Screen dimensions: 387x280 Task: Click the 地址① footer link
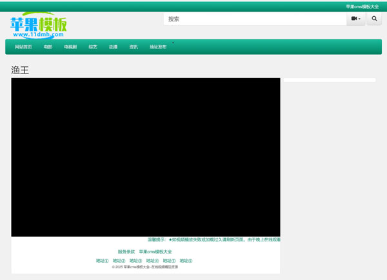tap(102, 261)
